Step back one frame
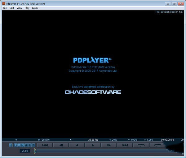Screen dimensions: 186x158 pos(61,145)
